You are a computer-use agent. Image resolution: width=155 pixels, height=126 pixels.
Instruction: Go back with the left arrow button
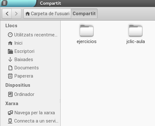tap(7, 14)
